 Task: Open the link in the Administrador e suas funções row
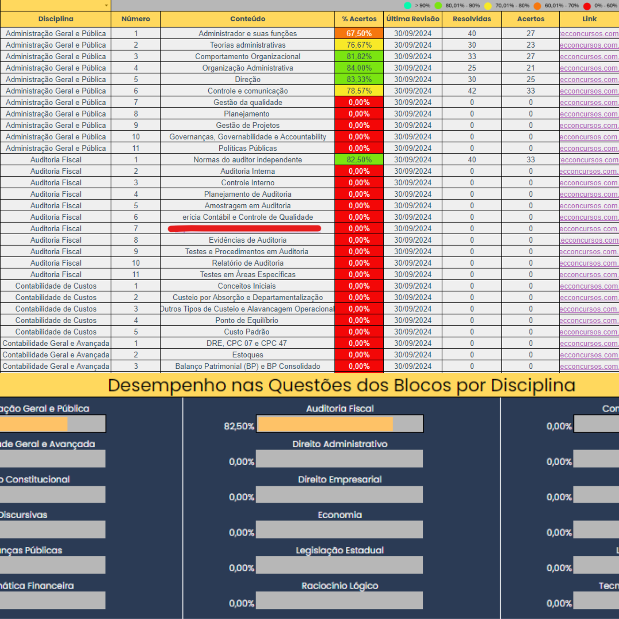pyautogui.click(x=589, y=34)
